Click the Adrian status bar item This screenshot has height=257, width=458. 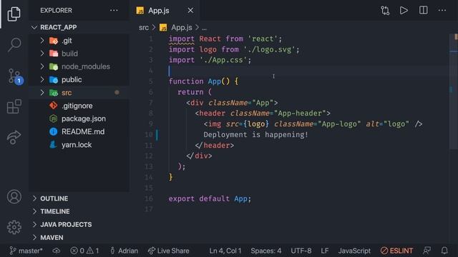click(124, 251)
